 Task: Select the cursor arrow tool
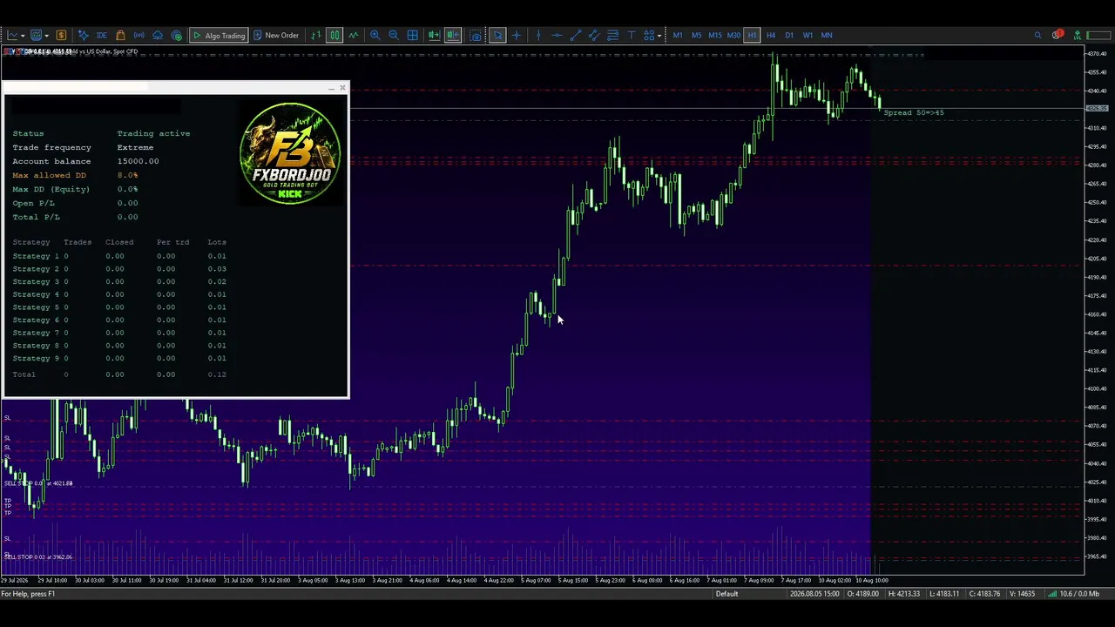pos(497,35)
